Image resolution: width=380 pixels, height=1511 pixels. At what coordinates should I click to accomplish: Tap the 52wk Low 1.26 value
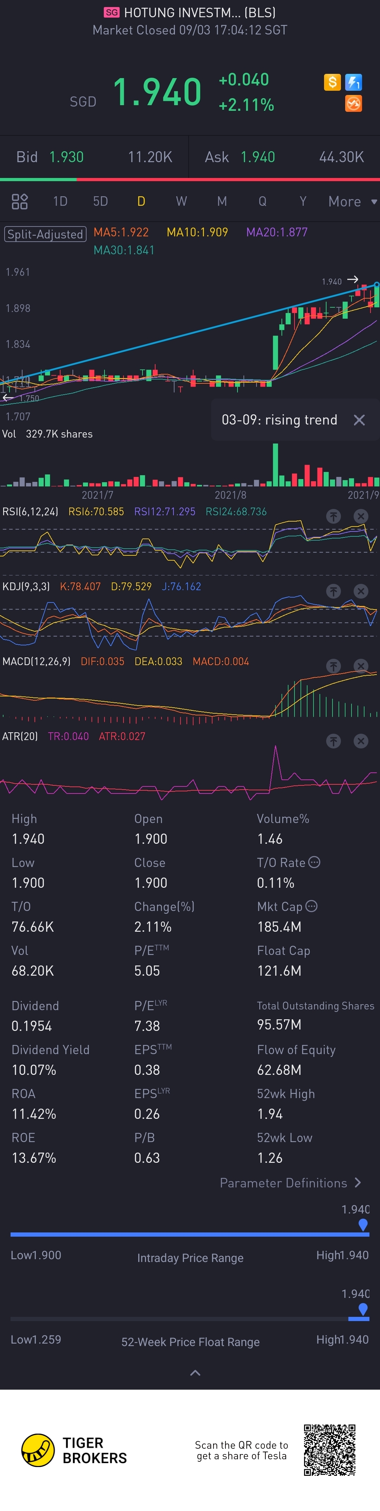(x=270, y=1158)
